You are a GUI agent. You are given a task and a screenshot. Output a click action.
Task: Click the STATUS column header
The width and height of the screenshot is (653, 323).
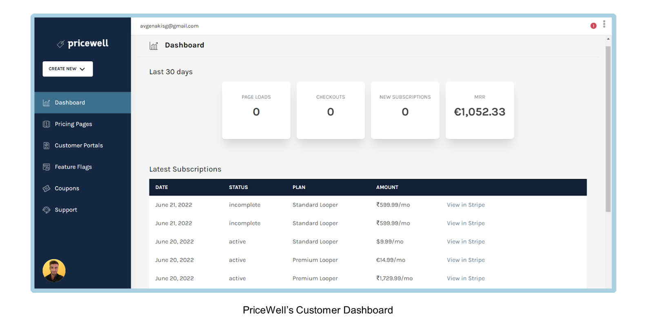click(x=238, y=187)
